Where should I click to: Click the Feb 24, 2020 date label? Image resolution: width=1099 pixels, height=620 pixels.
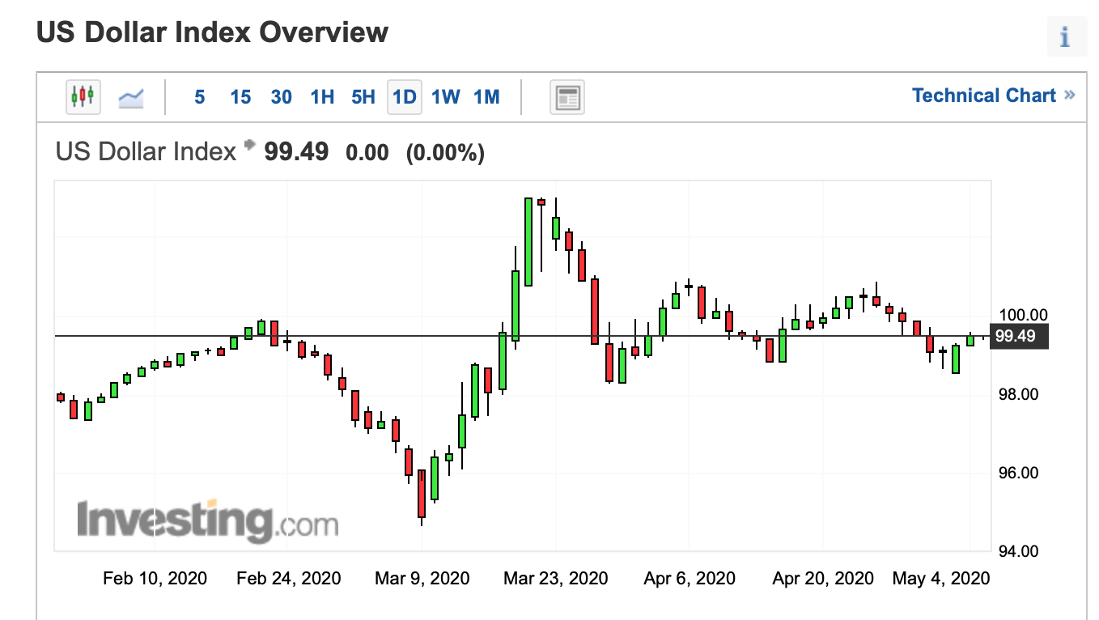pyautogui.click(x=289, y=578)
